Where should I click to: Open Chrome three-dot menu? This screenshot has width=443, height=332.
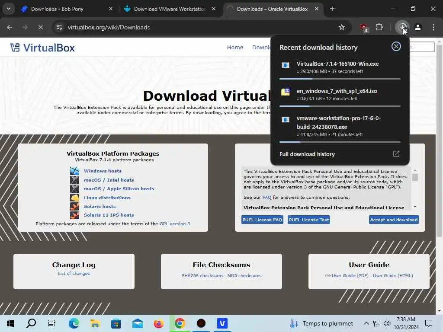[x=433, y=27]
